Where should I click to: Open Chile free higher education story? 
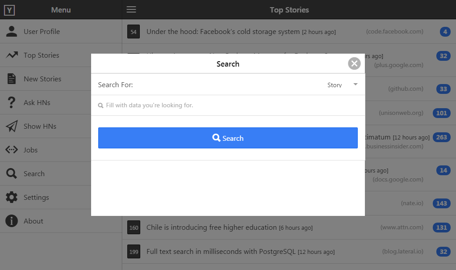coord(211,228)
